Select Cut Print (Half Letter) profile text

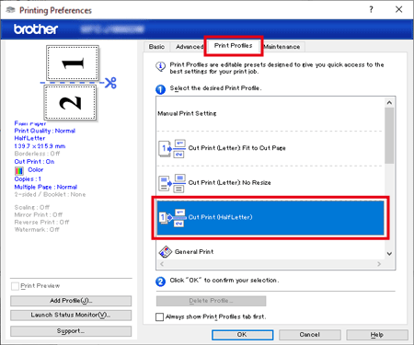click(x=221, y=217)
